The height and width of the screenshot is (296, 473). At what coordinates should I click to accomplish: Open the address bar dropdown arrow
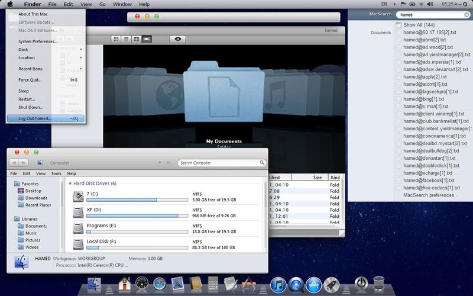coord(160,162)
